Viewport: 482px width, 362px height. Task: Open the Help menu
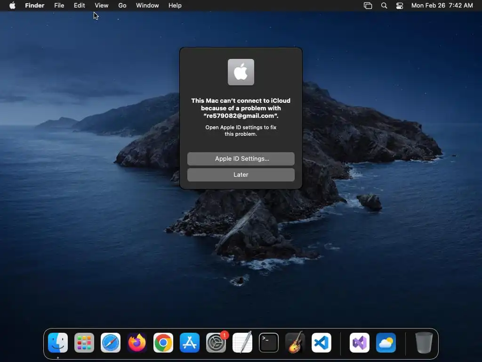(175, 6)
